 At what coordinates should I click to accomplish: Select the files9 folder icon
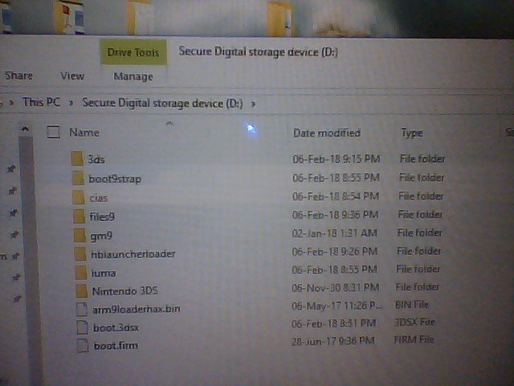[80, 216]
